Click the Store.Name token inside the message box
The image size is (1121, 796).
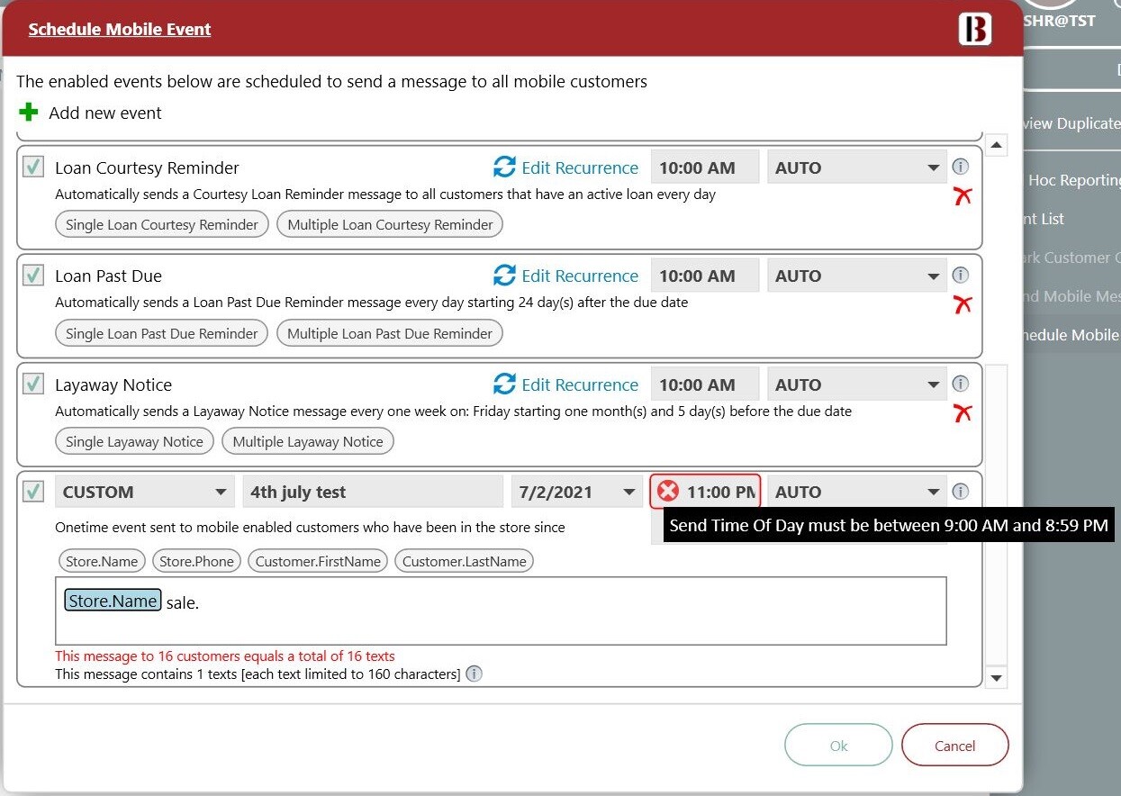tap(113, 601)
